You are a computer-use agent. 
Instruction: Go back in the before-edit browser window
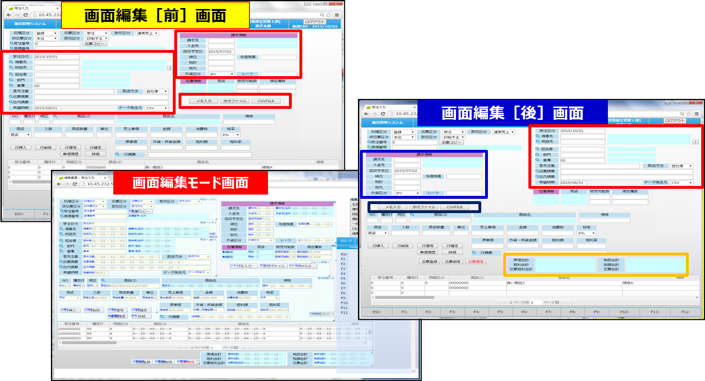tap(9, 15)
